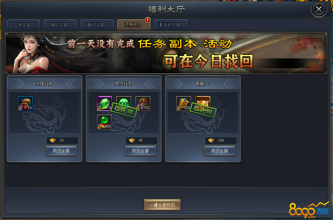Click the golden armor 500 reward icon

(x=183, y=104)
